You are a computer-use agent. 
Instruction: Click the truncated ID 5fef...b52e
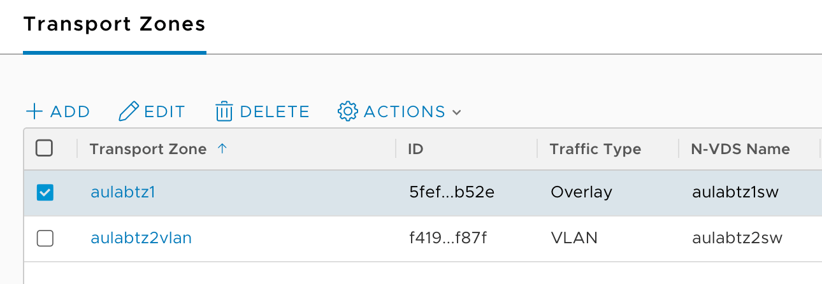(x=452, y=192)
